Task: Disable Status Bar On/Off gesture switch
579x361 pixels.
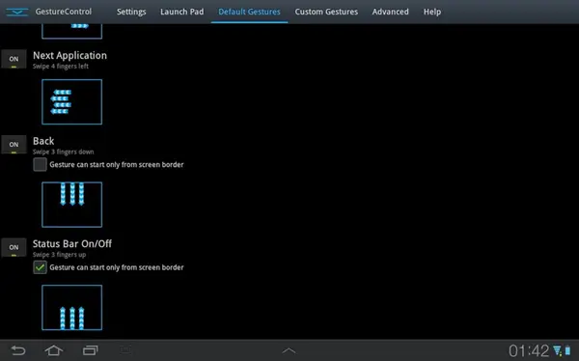Action: 14,247
